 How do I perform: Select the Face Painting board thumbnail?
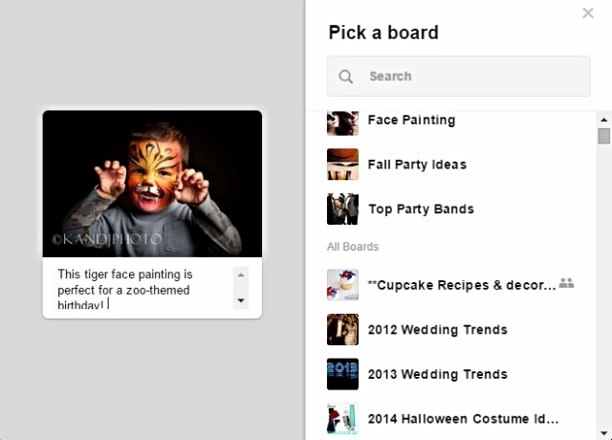point(342,123)
